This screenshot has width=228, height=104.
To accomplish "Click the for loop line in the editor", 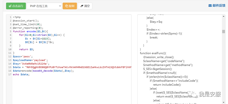I will point(42,35).
